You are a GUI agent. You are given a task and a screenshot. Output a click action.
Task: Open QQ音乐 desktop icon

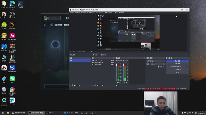point(4,26)
